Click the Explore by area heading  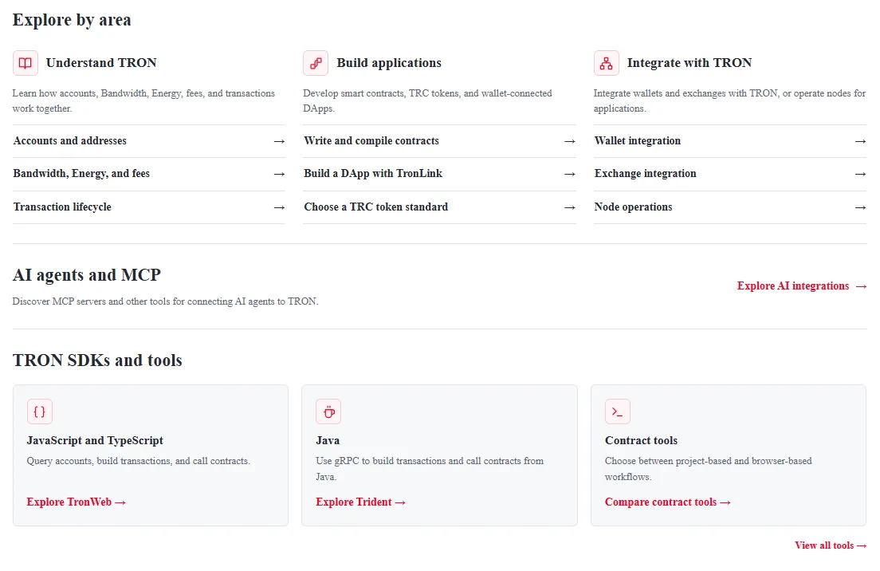[72, 20]
